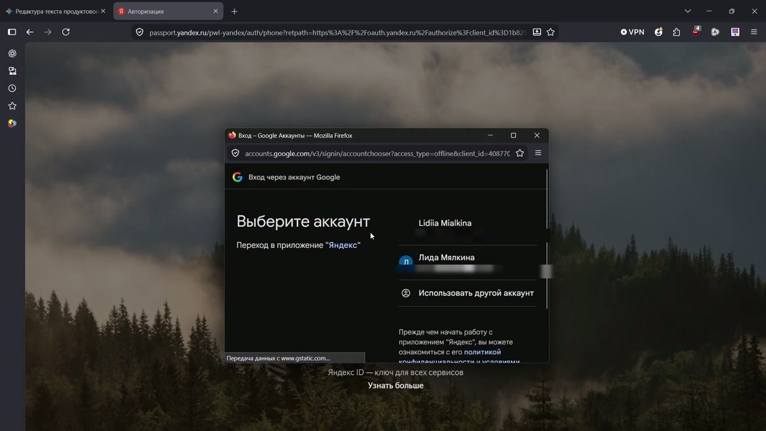
Task: Expand the tab list dropdown chevron
Action: point(688,11)
